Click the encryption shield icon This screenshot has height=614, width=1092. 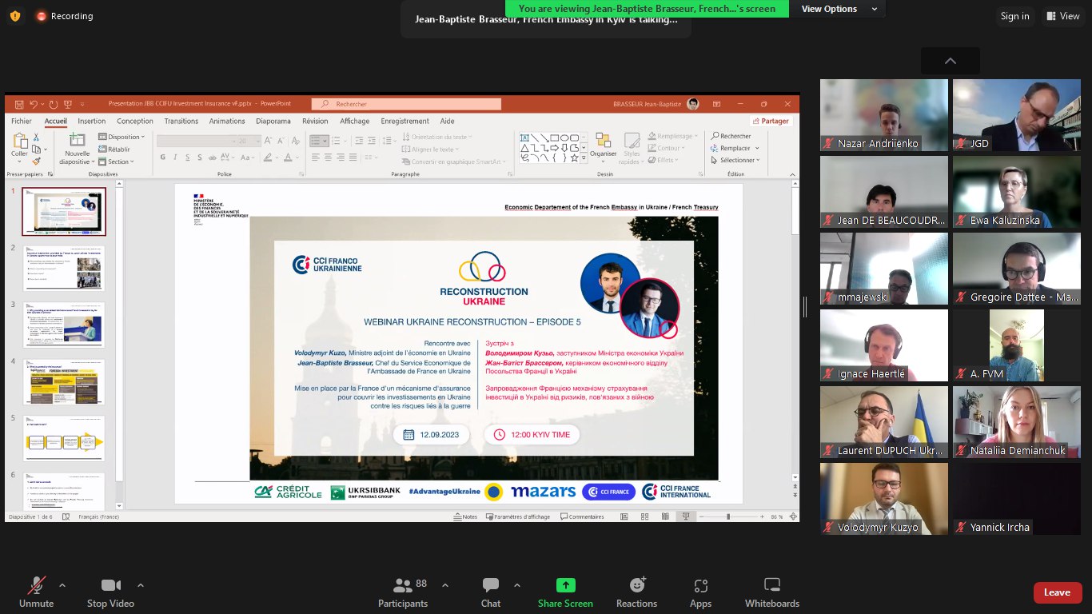(14, 16)
